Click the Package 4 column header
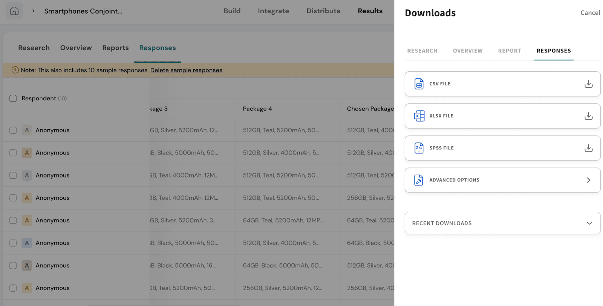This screenshot has width=603, height=306. tap(257, 109)
